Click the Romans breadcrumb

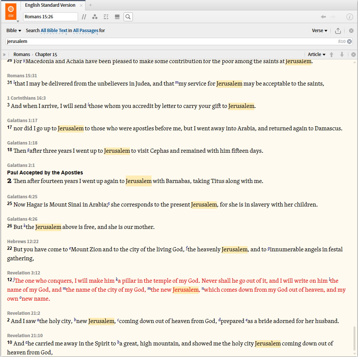pyautogui.click(x=22, y=55)
